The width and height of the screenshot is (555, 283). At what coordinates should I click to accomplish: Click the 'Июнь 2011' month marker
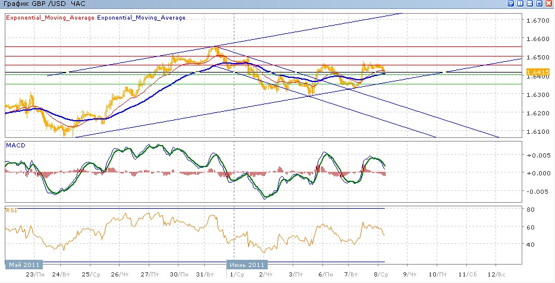(247, 265)
